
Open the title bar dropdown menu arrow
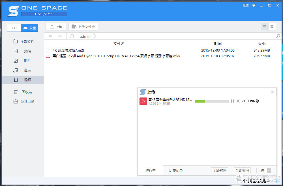tap(254, 6)
